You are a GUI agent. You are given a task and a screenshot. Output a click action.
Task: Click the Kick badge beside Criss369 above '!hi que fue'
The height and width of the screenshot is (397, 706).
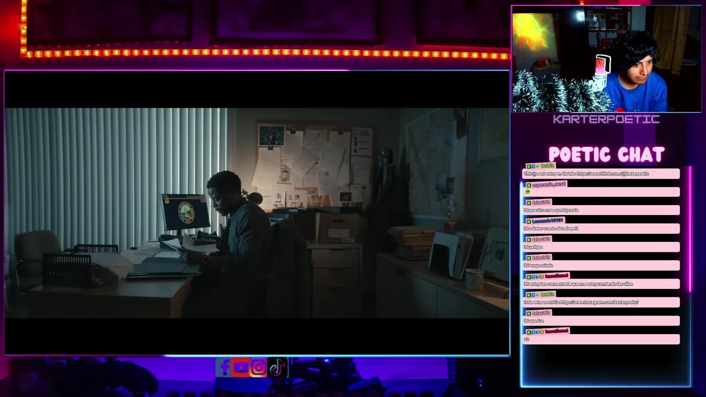tap(528, 313)
